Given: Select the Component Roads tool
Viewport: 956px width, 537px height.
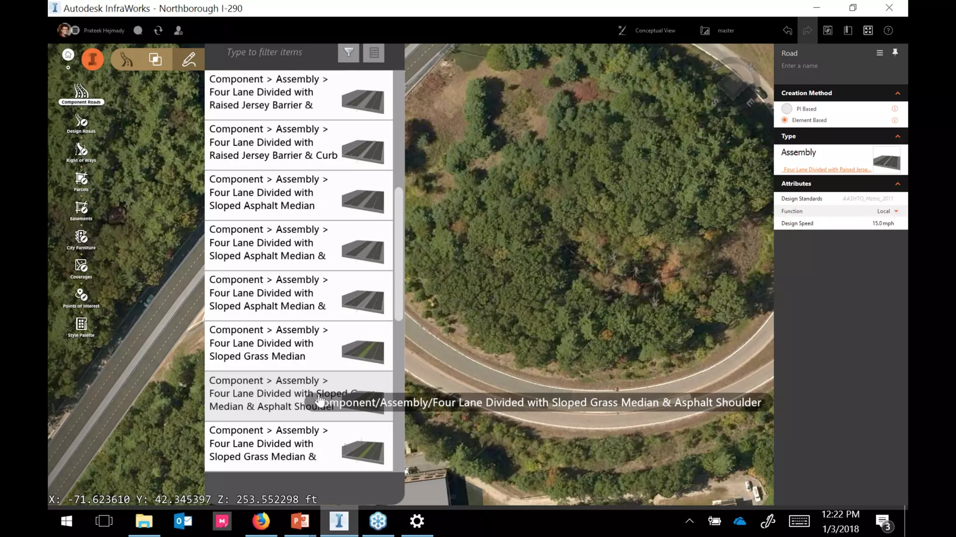Looking at the screenshot, I should [x=81, y=94].
